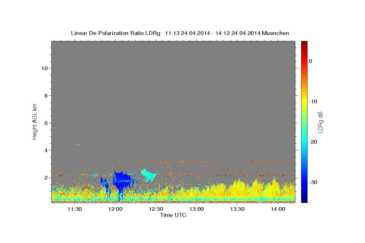
Task: Click the colorbar value label -20
Action: tap(313, 142)
